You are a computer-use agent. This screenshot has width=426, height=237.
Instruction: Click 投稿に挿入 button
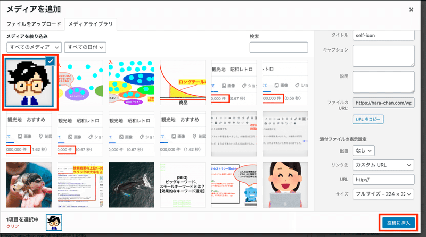[x=398, y=223]
